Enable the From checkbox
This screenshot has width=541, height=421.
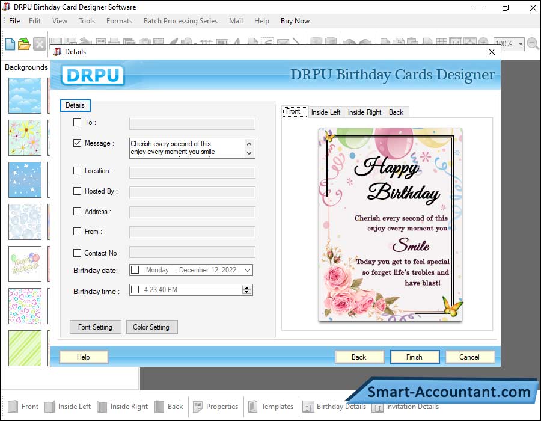78,231
